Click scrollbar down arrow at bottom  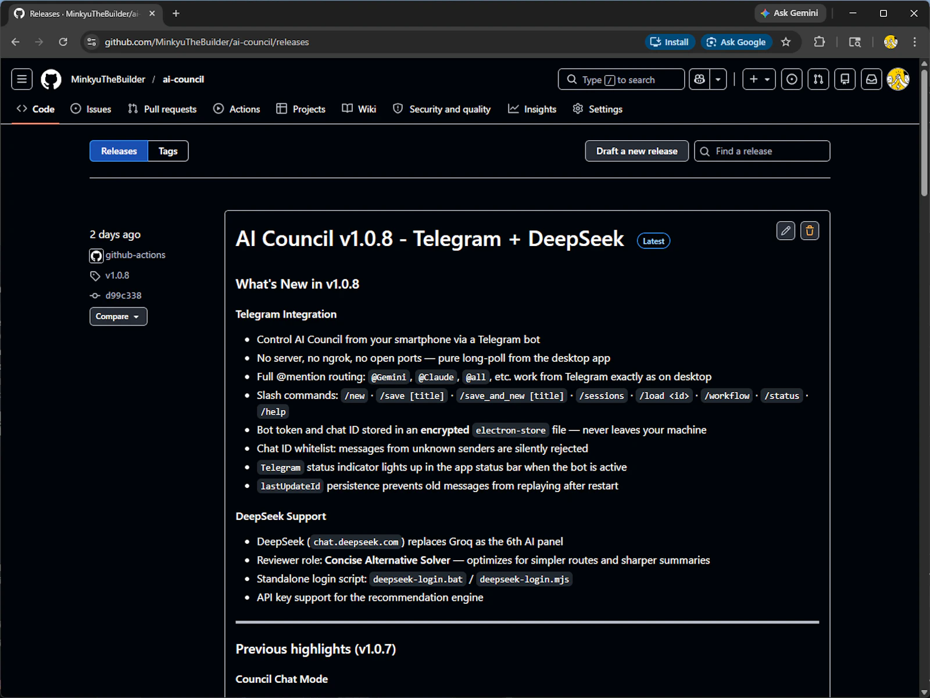pyautogui.click(x=924, y=692)
